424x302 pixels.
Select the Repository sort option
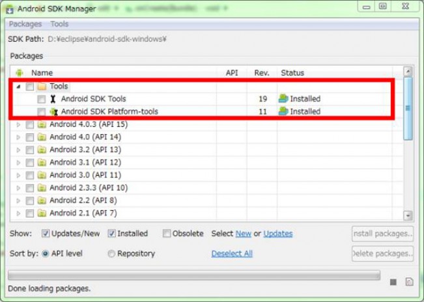(x=111, y=254)
